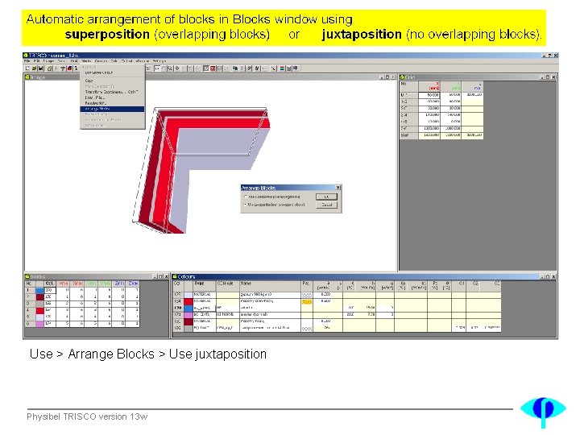Click the Grid window title bar

[x=477, y=77]
